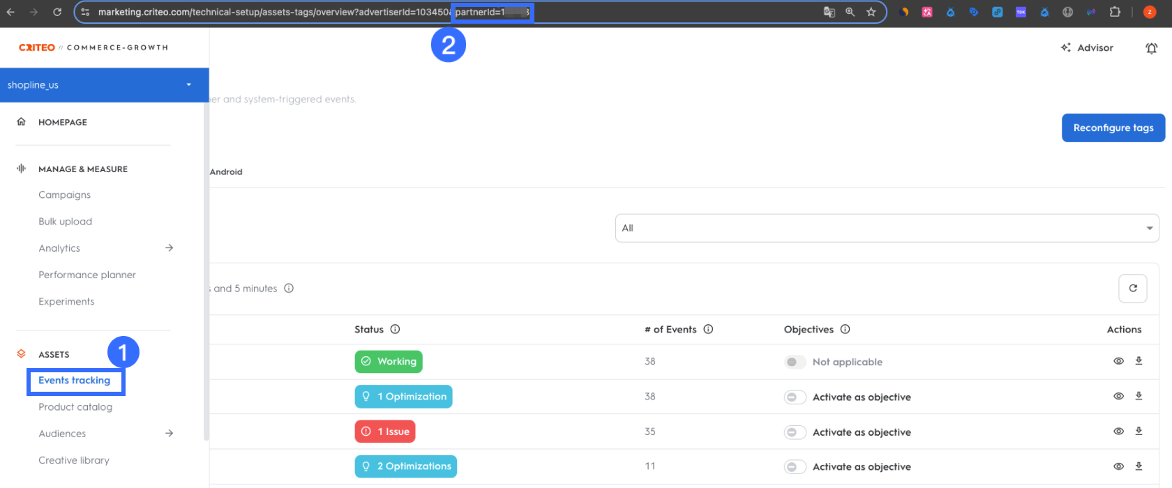View details eye icon in 1 Optimization row
The height and width of the screenshot is (488, 1172).
[x=1118, y=396]
